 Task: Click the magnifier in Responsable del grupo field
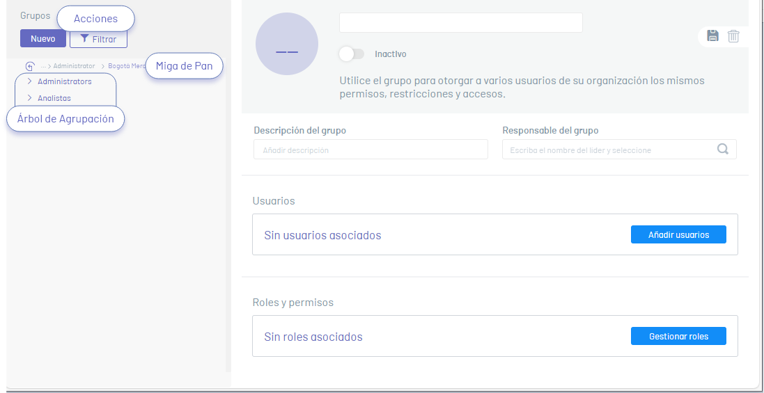(722, 149)
